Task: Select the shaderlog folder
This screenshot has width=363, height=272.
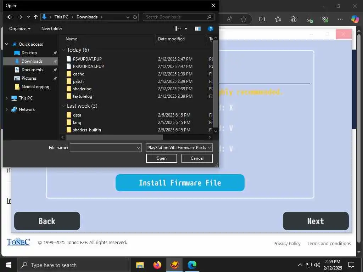Action: point(82,89)
